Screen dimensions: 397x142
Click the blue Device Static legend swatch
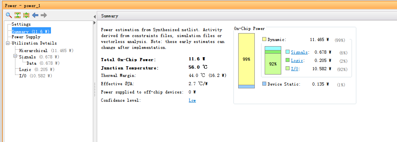point(264,84)
